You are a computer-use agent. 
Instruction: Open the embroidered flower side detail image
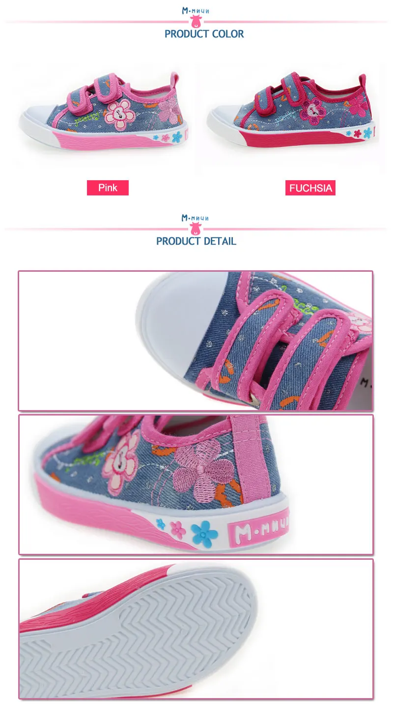coord(196,484)
